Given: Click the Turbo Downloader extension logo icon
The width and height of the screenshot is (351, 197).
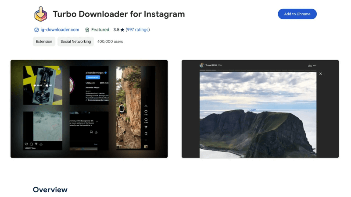Looking at the screenshot, I should (x=41, y=14).
